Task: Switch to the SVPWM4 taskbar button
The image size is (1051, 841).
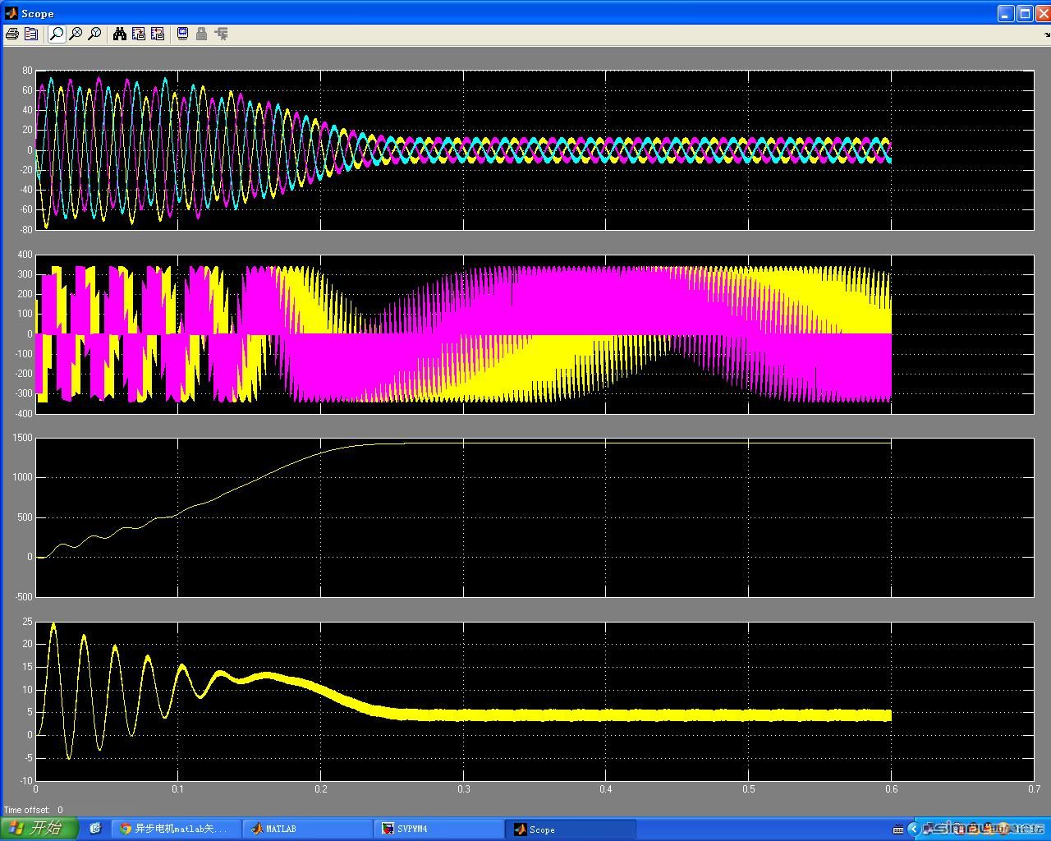Action: pyautogui.click(x=438, y=829)
